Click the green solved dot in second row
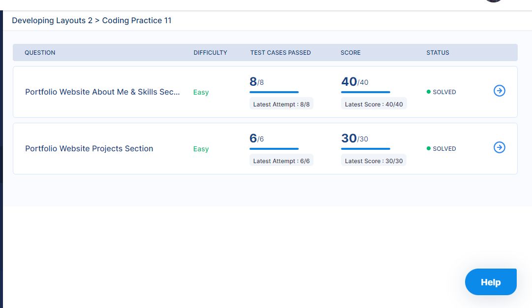532x308 pixels. (x=429, y=148)
